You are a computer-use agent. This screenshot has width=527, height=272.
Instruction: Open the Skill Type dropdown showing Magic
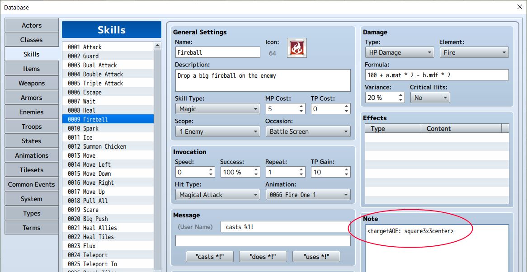tap(217, 109)
